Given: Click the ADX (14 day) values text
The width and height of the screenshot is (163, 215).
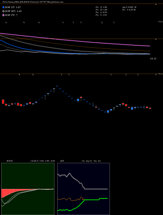Looking at the screenshot, I should click(91, 161).
